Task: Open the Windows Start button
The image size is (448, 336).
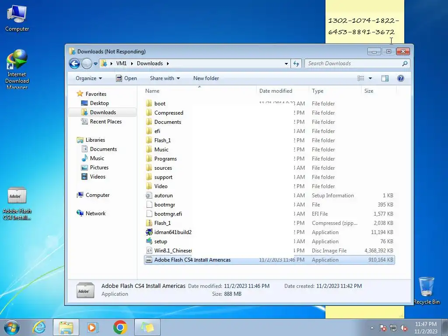Action: [x=12, y=327]
